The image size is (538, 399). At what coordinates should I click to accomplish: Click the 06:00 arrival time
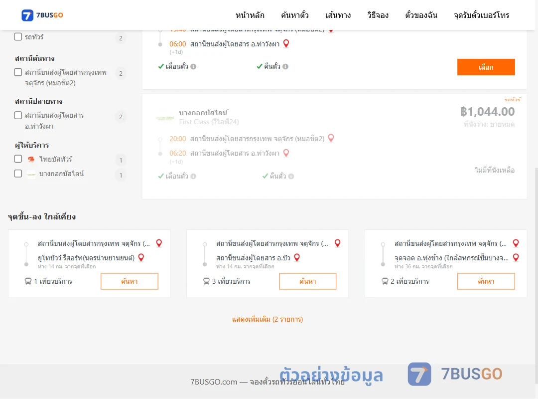click(177, 44)
